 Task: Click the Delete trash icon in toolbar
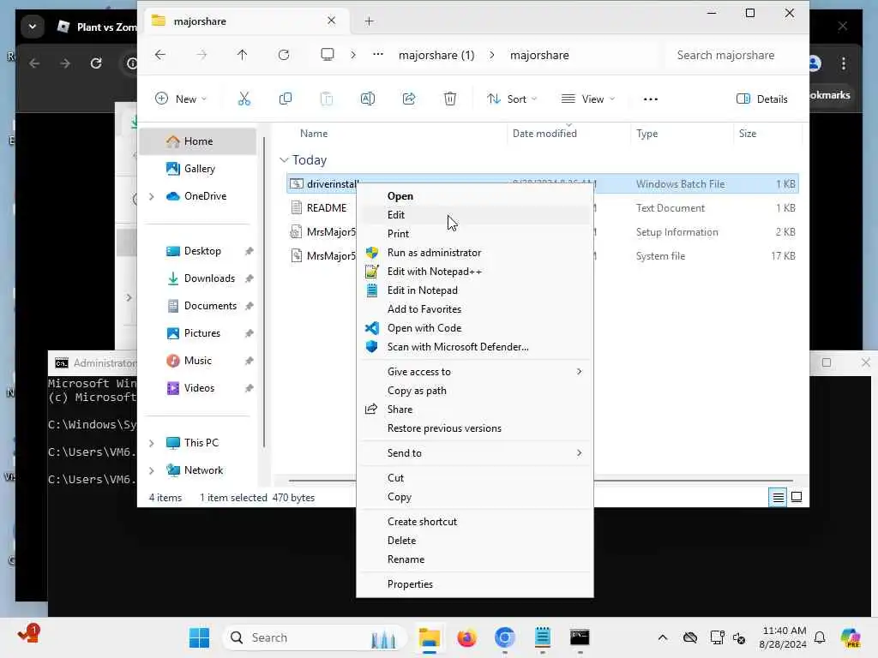449,99
